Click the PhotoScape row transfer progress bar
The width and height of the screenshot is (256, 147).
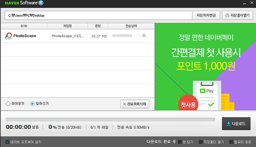(x=122, y=36)
